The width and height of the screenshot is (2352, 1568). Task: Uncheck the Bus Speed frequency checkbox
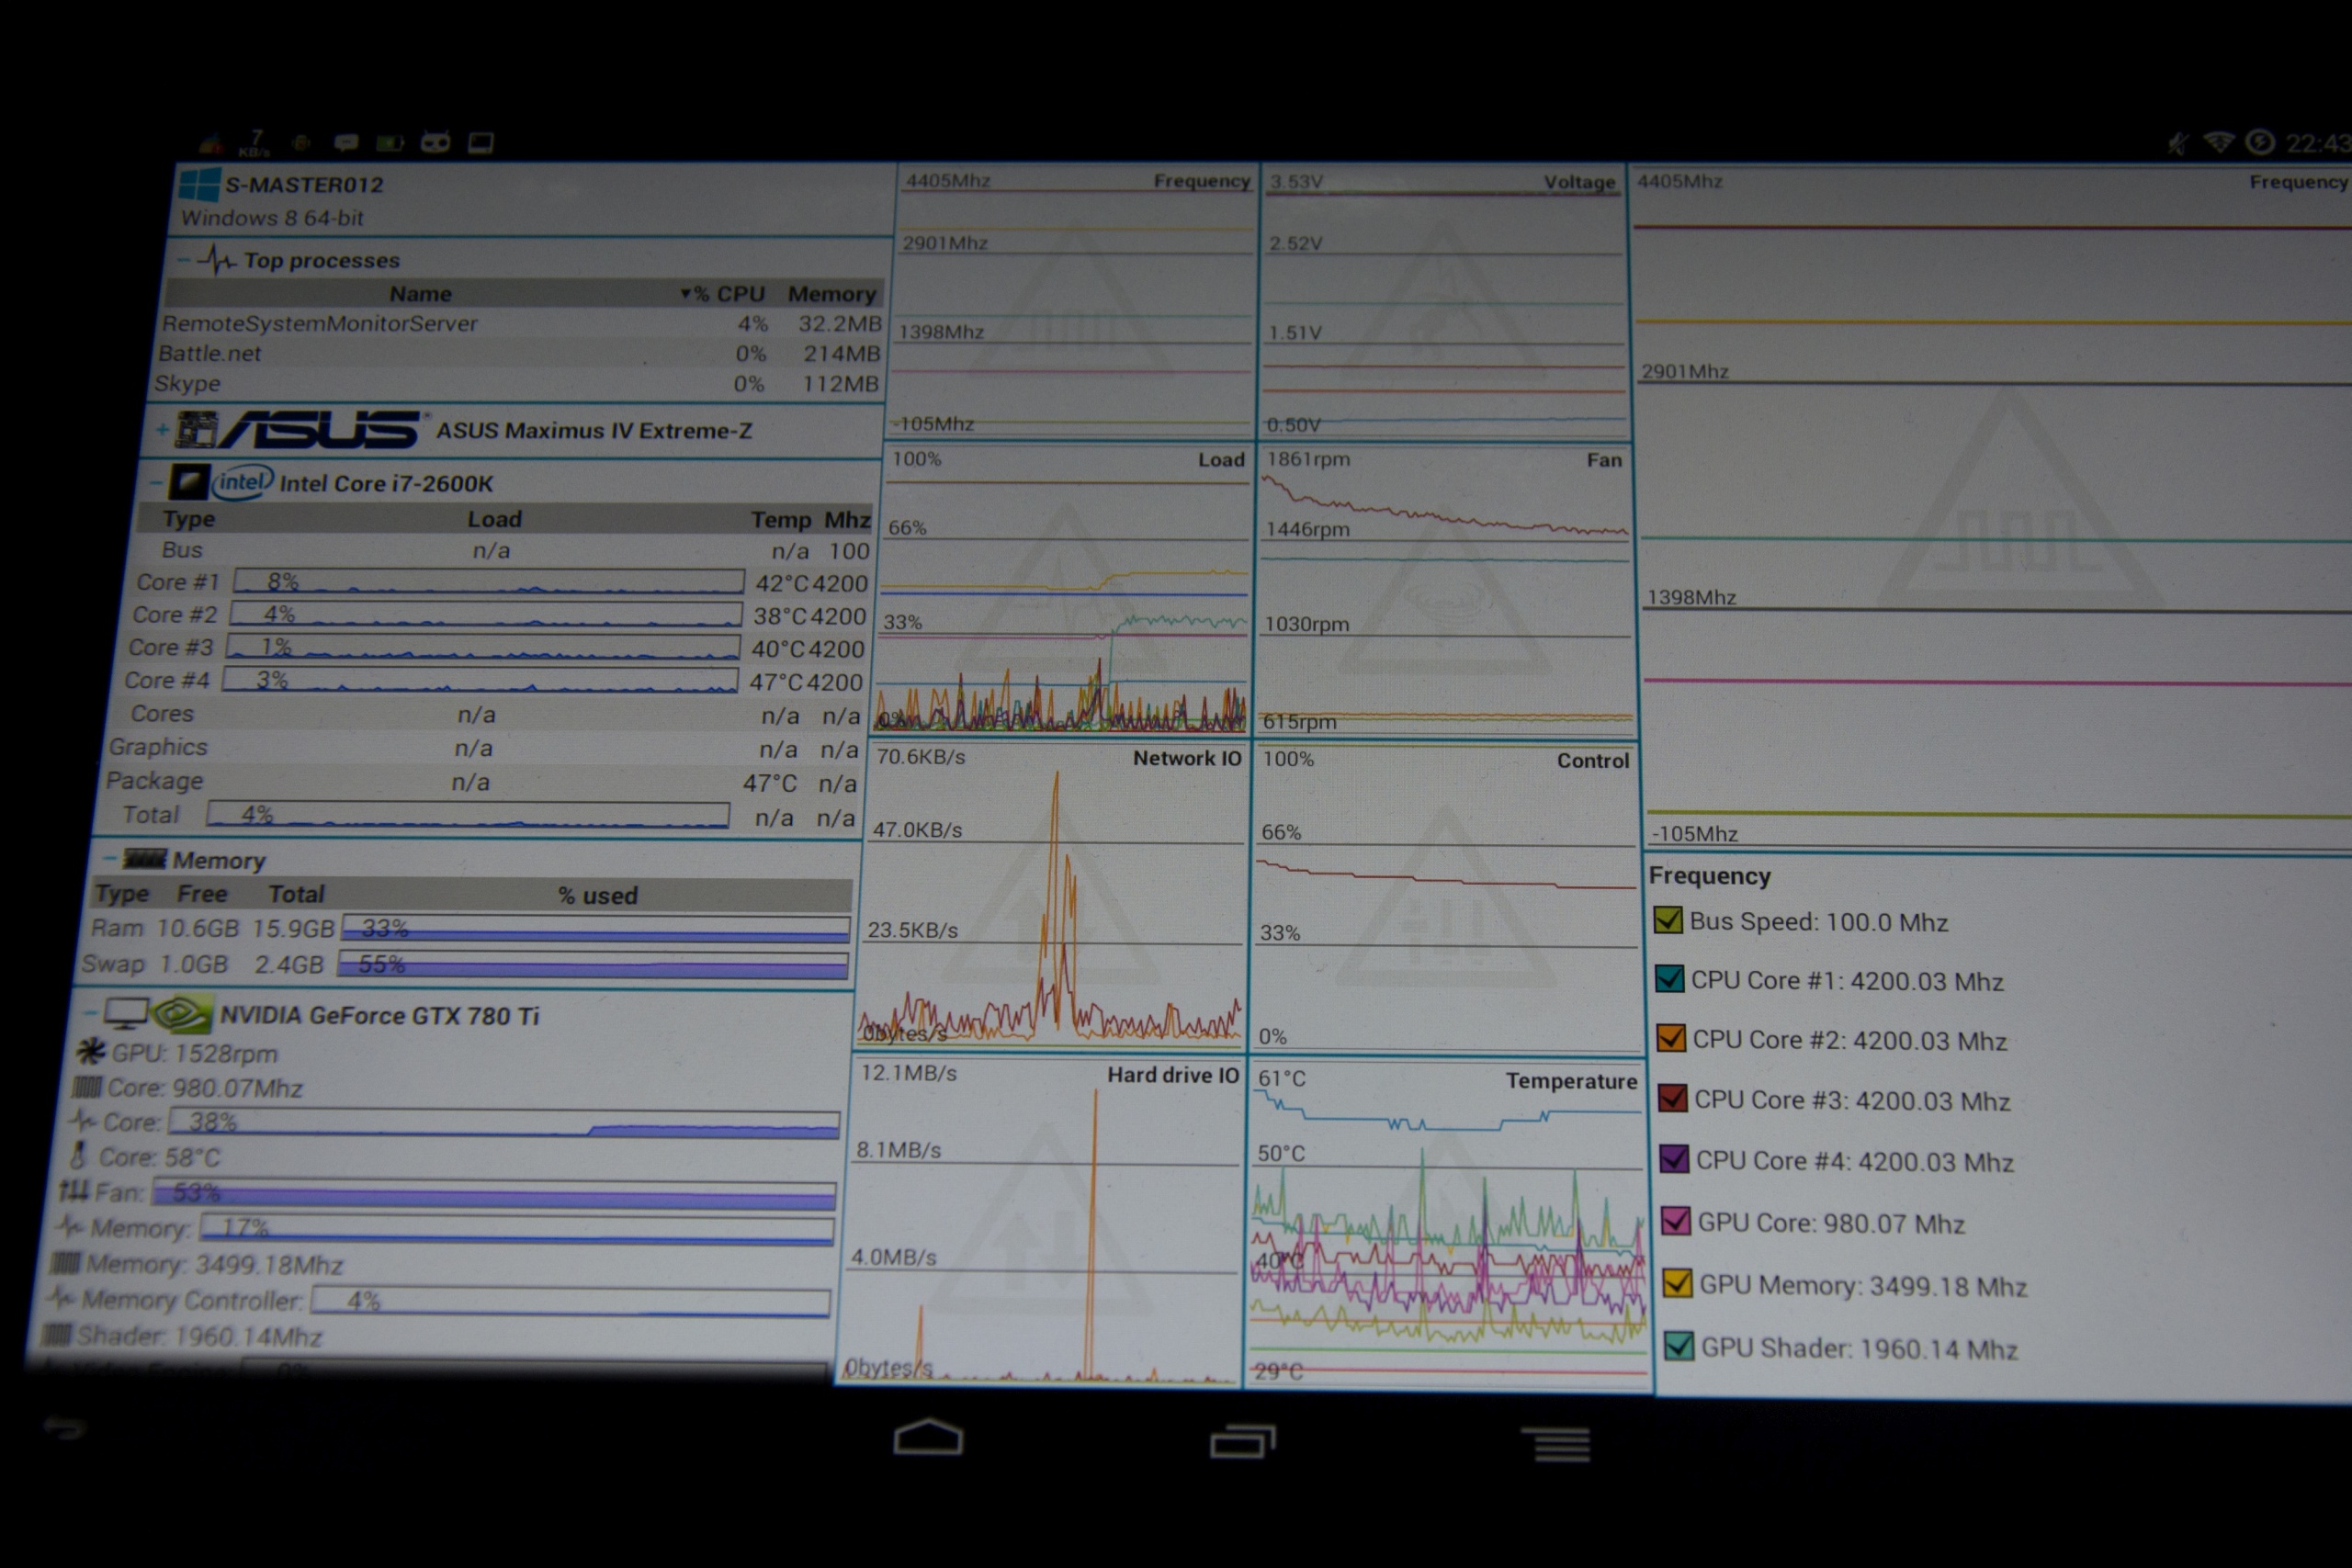(x=1667, y=920)
